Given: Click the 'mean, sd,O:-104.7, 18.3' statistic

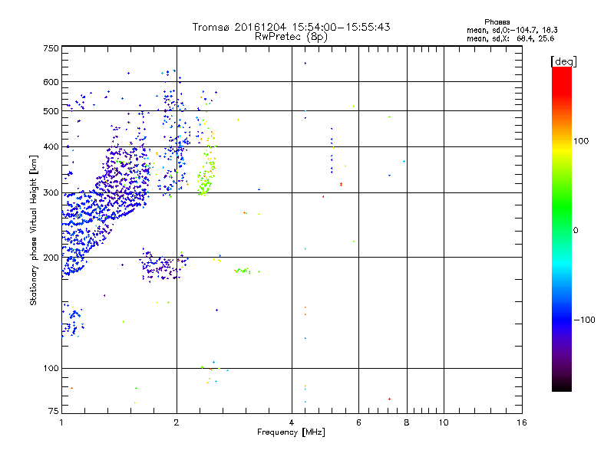Looking at the screenshot, I should coord(512,30).
